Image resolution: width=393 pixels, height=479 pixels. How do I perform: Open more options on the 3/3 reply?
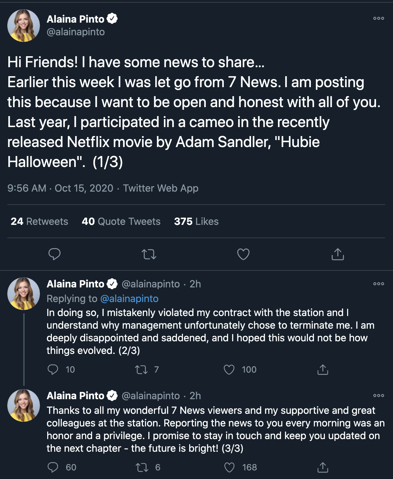click(x=378, y=396)
